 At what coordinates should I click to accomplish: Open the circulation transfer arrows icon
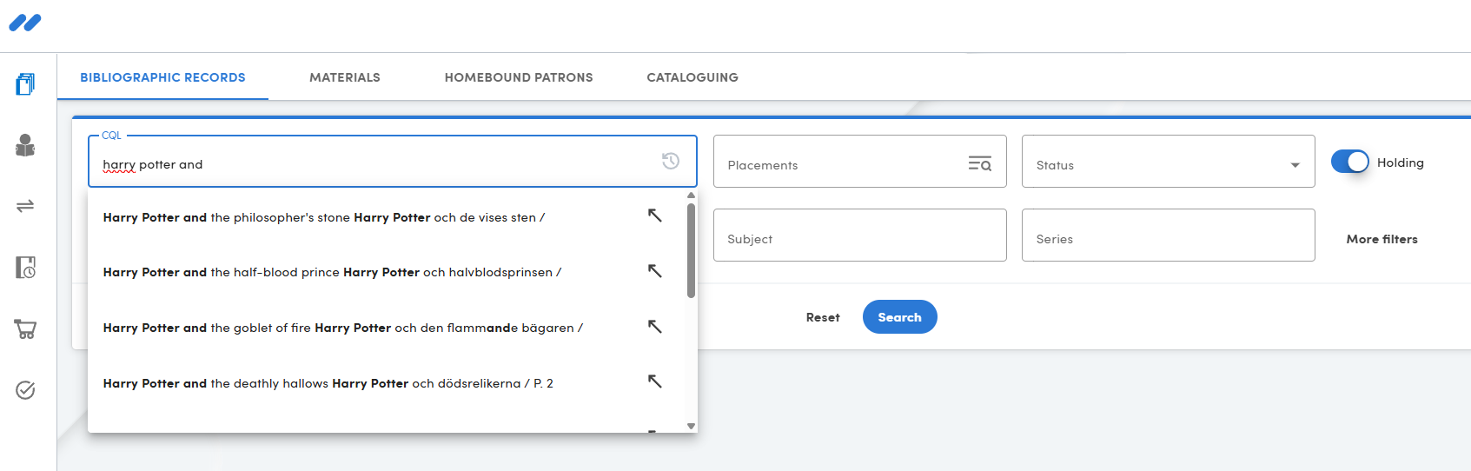(25, 206)
